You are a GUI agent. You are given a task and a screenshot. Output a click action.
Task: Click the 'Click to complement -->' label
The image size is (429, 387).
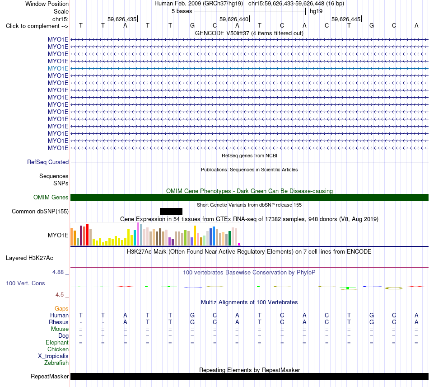pyautogui.click(x=37, y=26)
